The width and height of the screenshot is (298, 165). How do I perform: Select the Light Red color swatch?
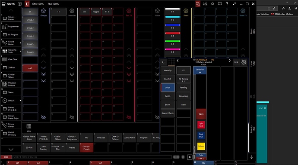pyautogui.click(x=201, y=125)
